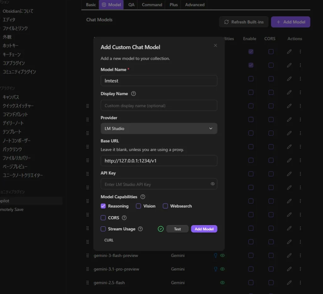Edit gemini-3-flash-preview with its pencil icon
The image size is (323, 294).
(289, 256)
